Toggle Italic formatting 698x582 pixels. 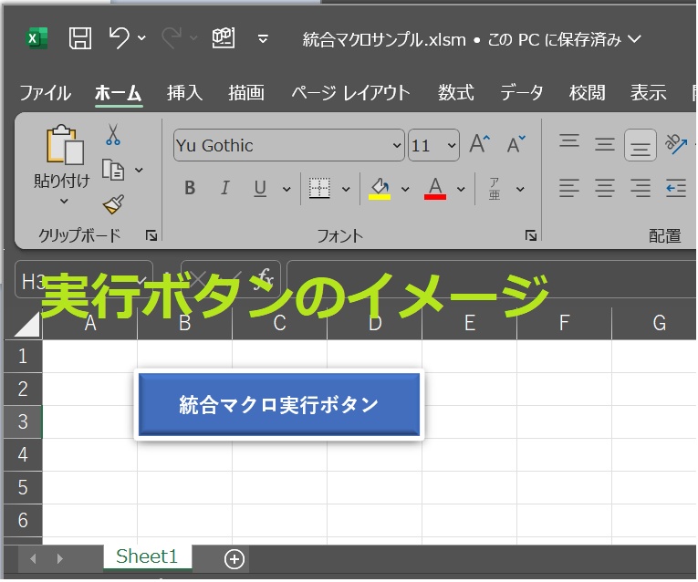(225, 188)
